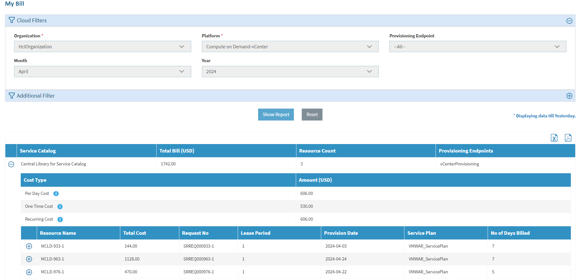Select provision date 2024-04-03
The height and width of the screenshot is (279, 579).
coord(336,246)
